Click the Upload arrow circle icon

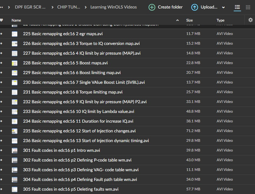point(195,7)
